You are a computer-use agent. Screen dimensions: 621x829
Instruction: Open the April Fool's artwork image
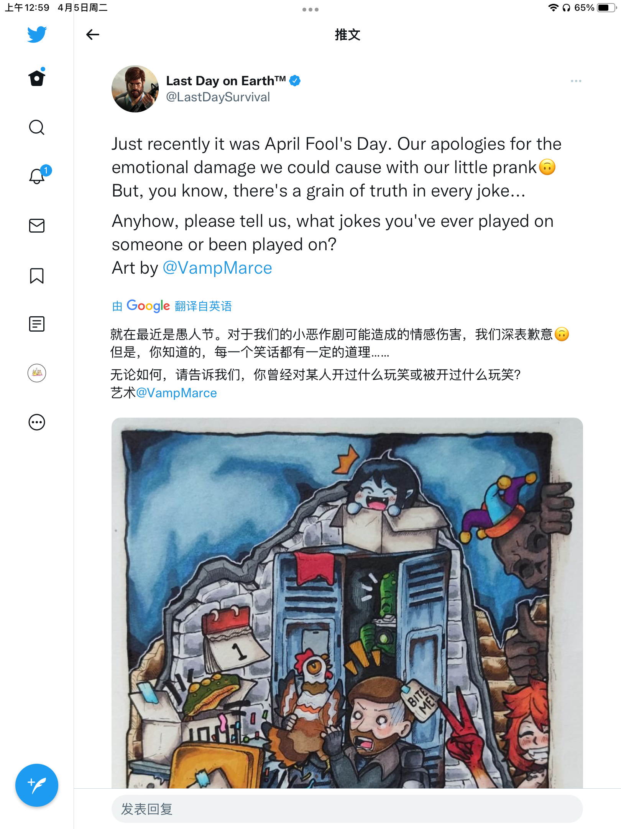347,603
